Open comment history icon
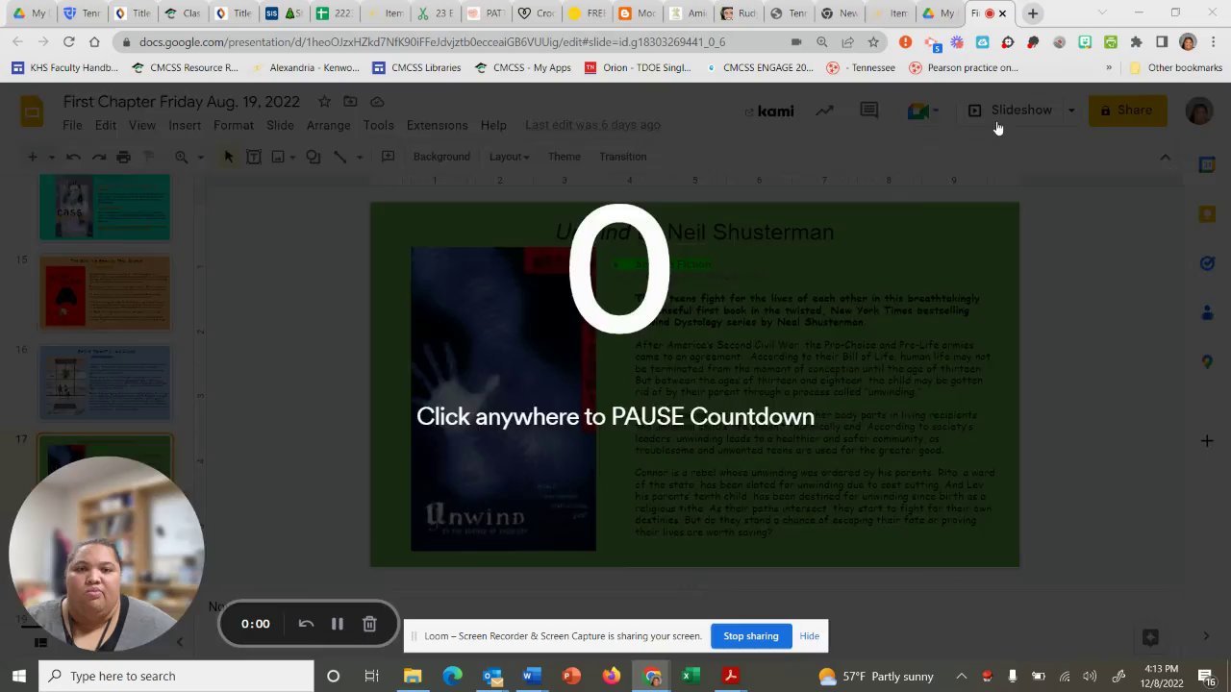Screen dimensions: 1231x692 click(869, 111)
